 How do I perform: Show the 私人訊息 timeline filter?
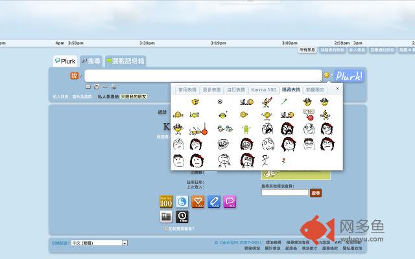(x=357, y=50)
